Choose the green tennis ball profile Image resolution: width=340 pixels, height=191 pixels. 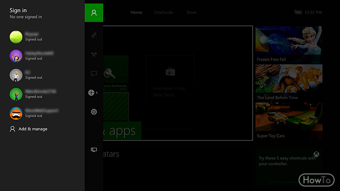16,37
